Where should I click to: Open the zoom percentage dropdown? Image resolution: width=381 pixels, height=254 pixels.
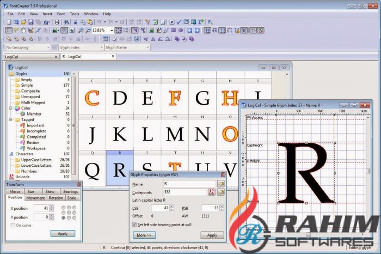(x=112, y=31)
